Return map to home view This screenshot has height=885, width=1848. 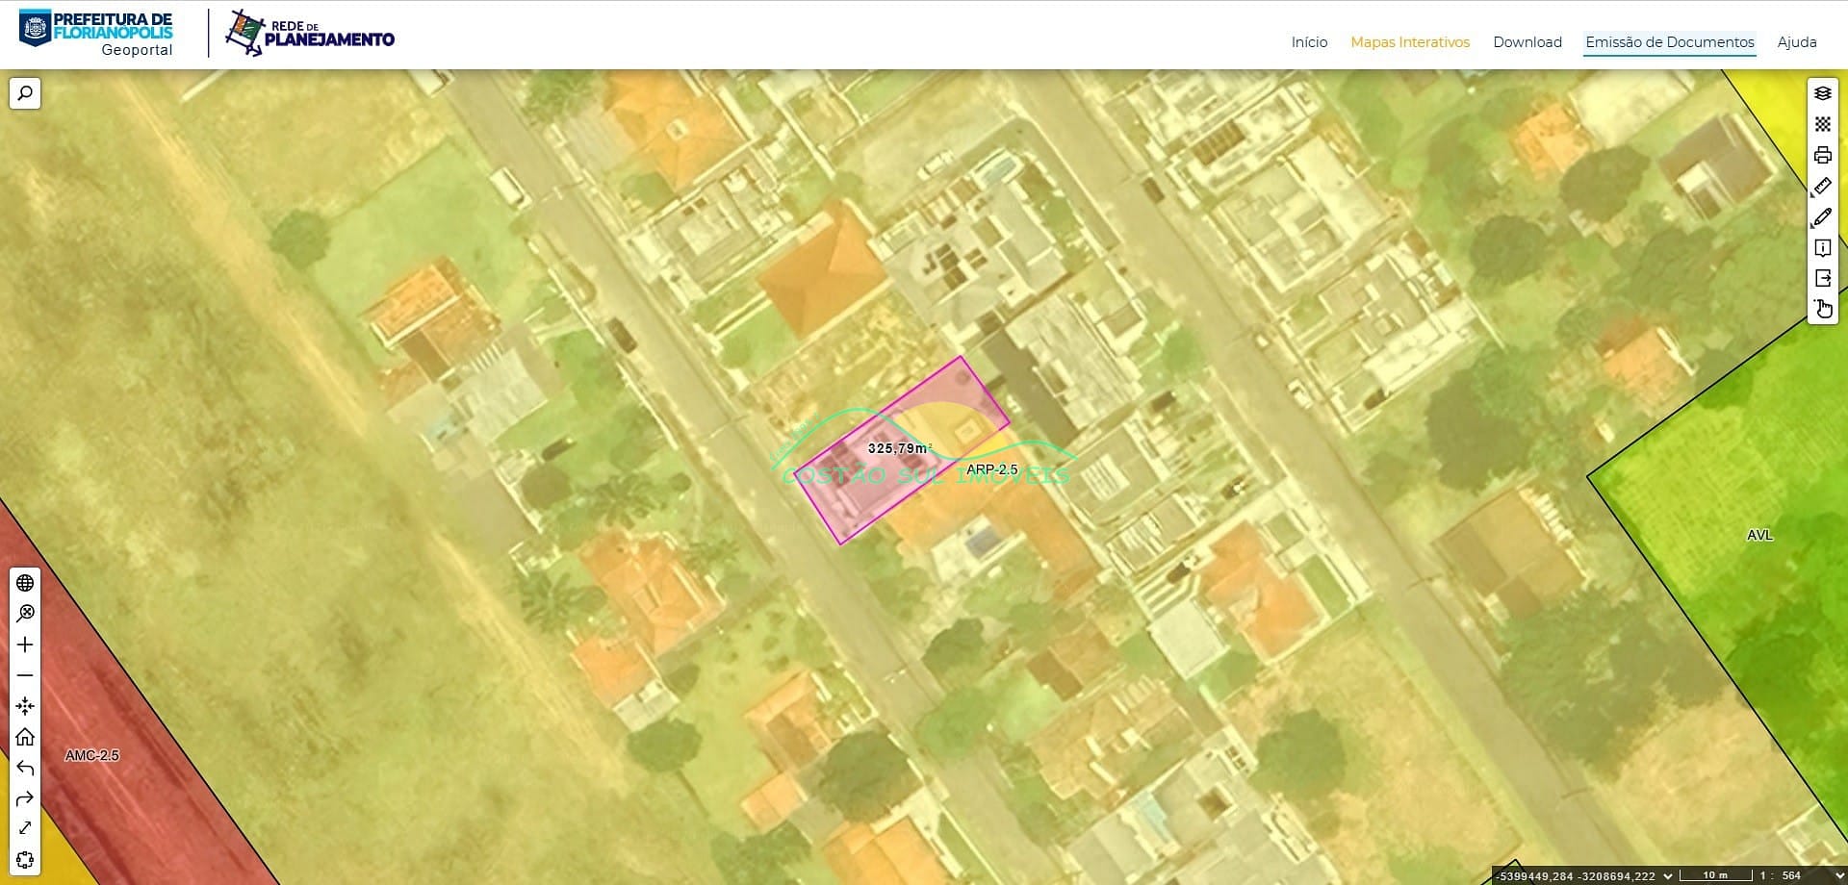[x=25, y=737]
